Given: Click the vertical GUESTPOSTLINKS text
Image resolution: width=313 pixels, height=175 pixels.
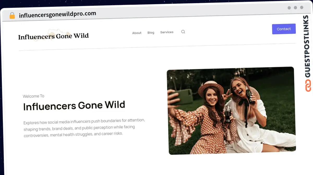Looking at the screenshot, I should tap(307, 46).
